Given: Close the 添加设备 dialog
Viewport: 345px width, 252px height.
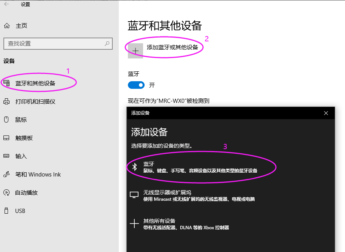Looking at the screenshot, I should click(x=326, y=113).
